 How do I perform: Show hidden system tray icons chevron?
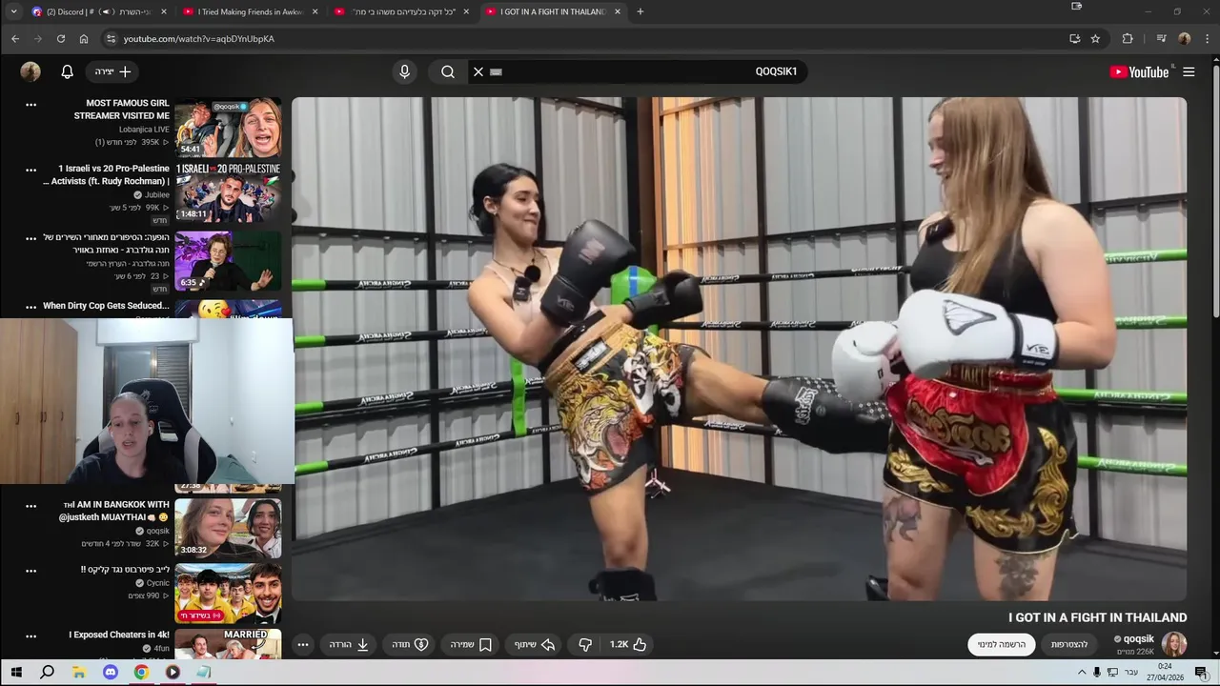tap(1082, 672)
